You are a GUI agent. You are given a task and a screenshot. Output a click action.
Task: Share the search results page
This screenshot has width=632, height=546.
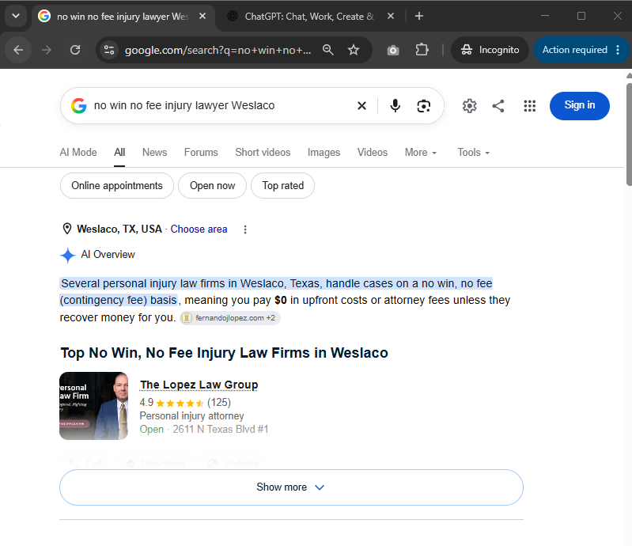[498, 106]
